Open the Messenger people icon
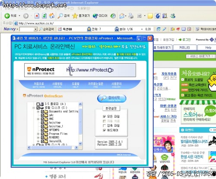216x179 pixels. point(172,16)
